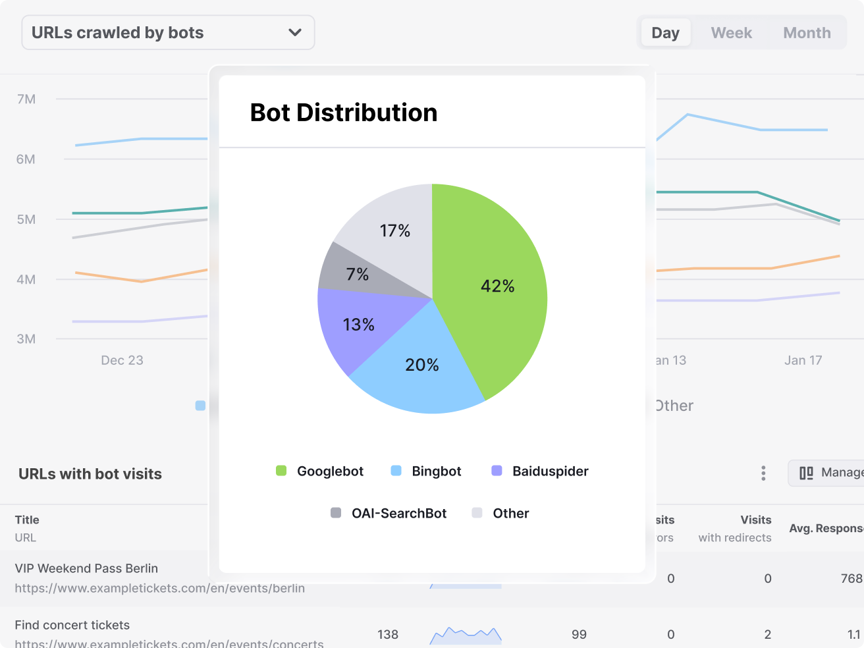Click the columns icon on the Manage button
This screenshot has height=648, width=864.
[806, 473]
